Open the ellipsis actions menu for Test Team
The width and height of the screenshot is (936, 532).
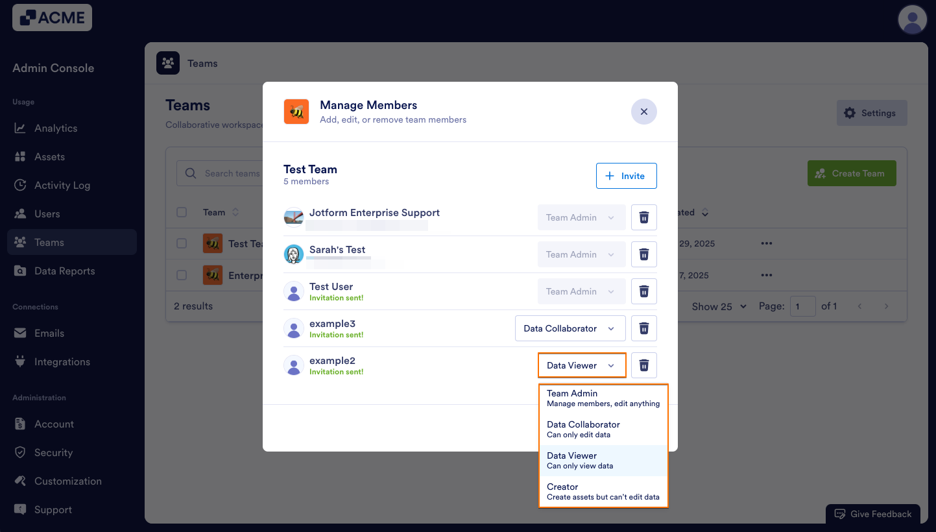(766, 243)
